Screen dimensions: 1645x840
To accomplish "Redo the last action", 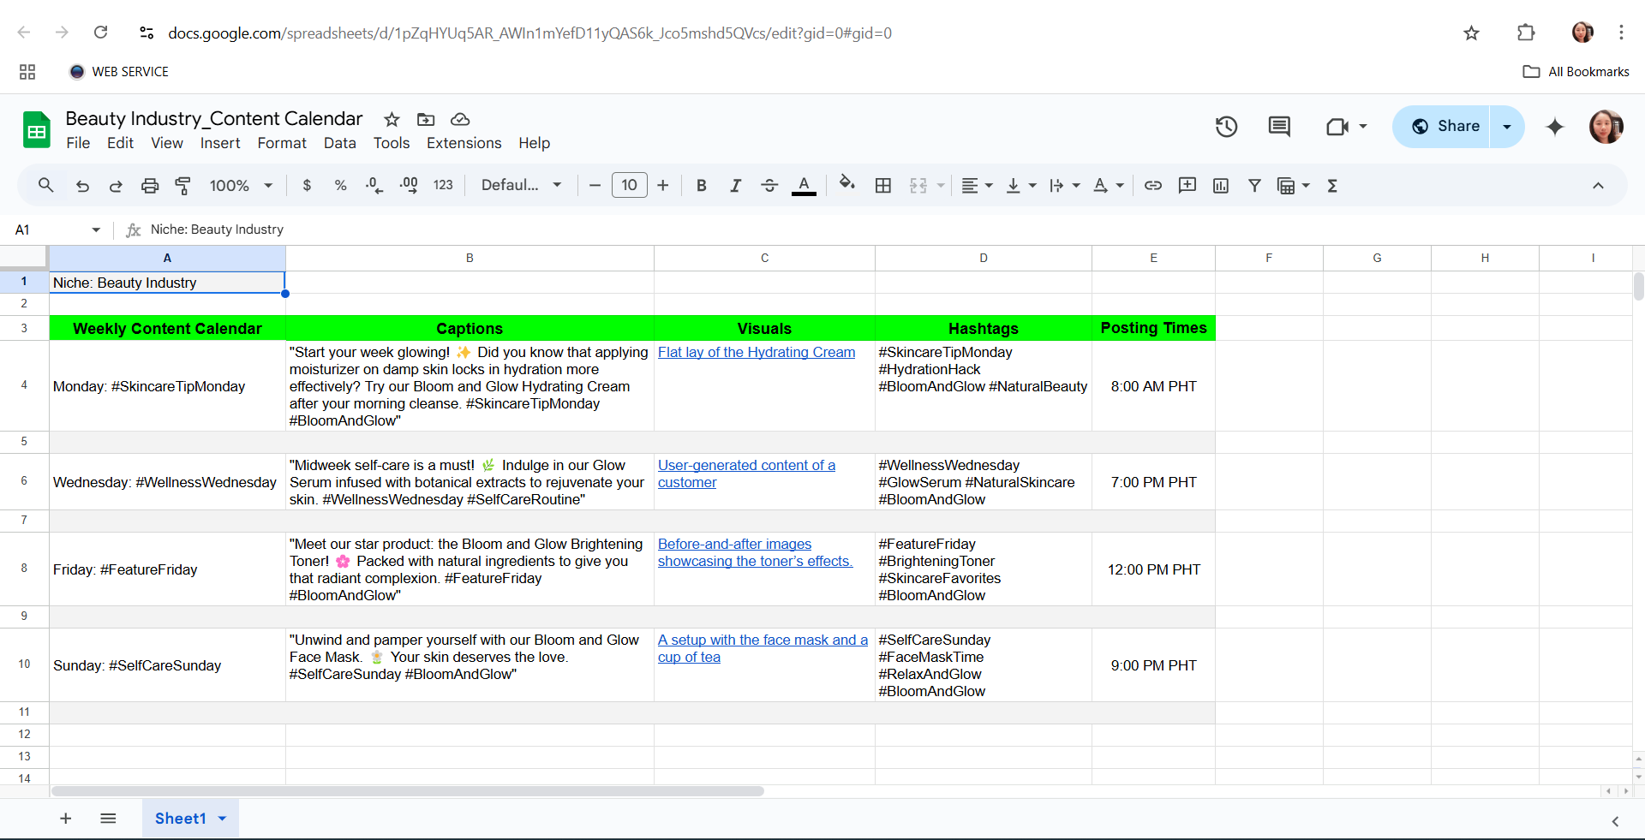I will (x=116, y=185).
